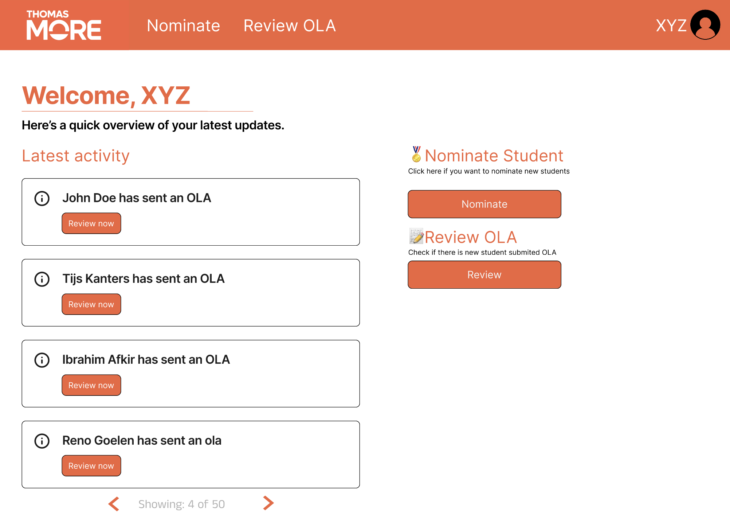
Task: Click the memo icon by Review OLA heading
Action: tap(416, 237)
